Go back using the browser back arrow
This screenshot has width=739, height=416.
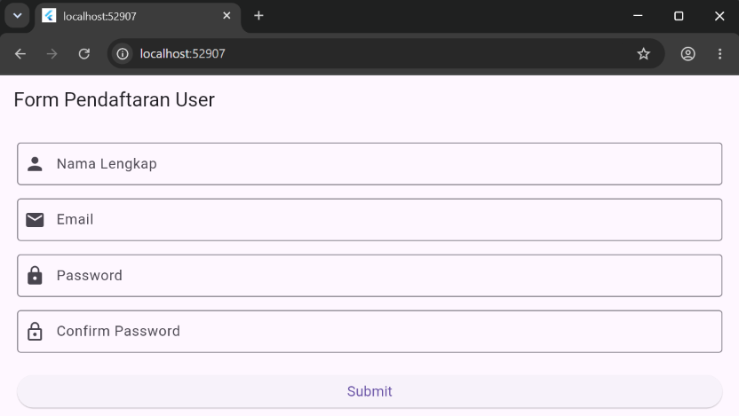point(20,53)
